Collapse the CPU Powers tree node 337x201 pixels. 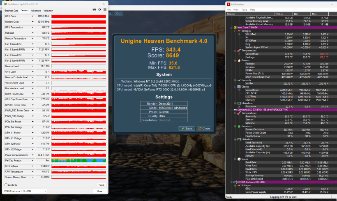click(235, 60)
